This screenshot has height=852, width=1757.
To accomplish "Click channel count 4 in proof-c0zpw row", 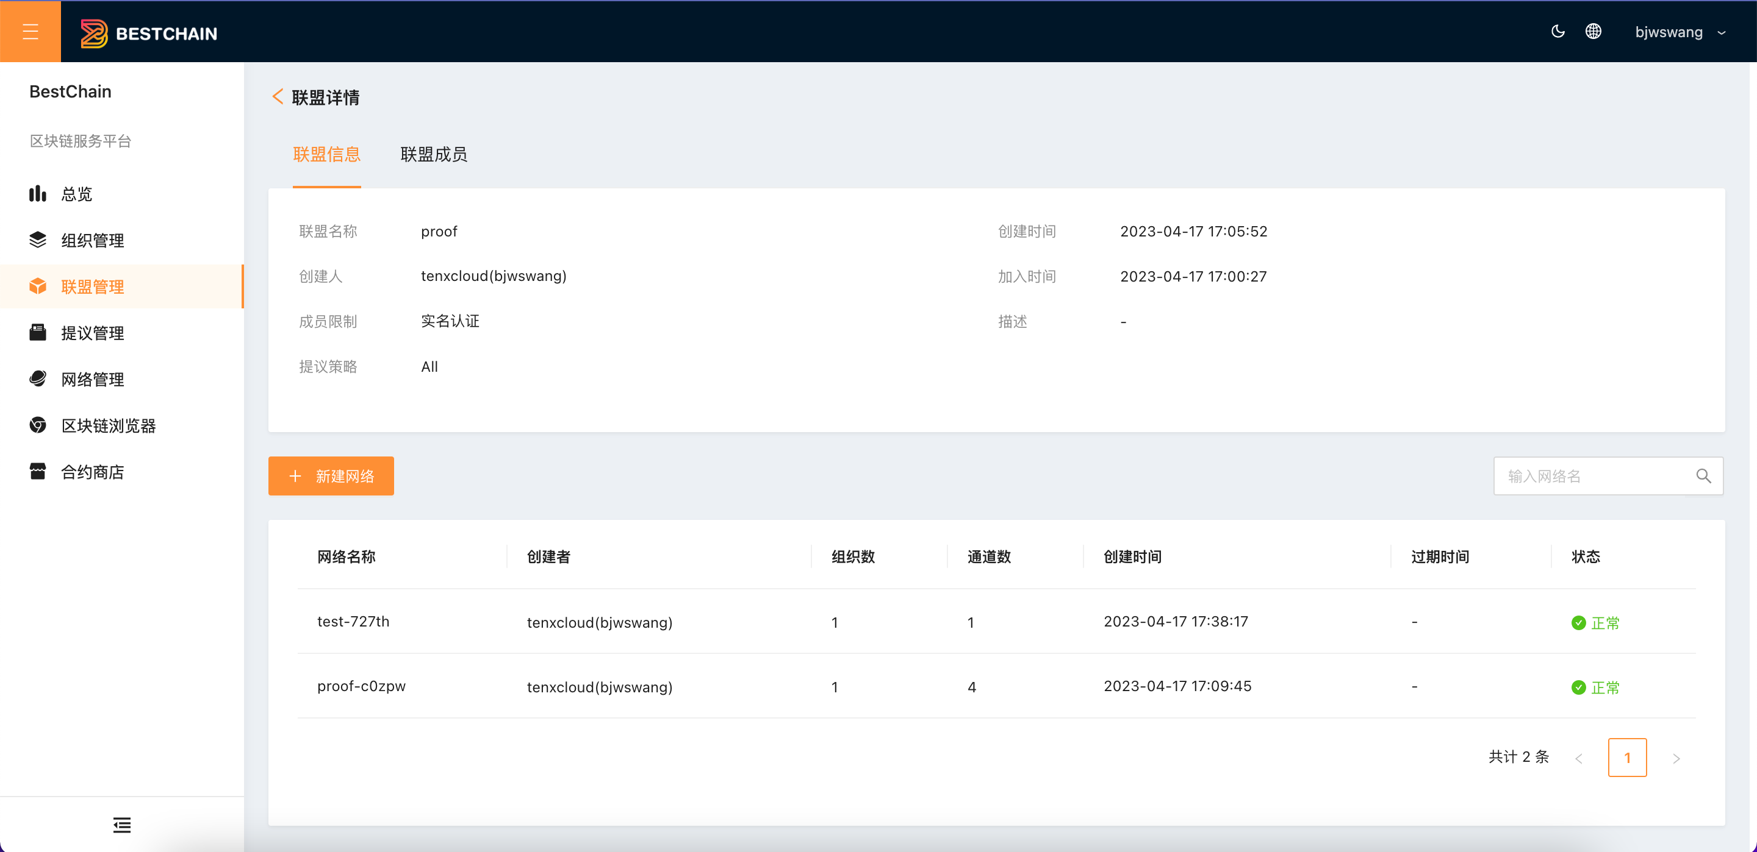I will 972,687.
